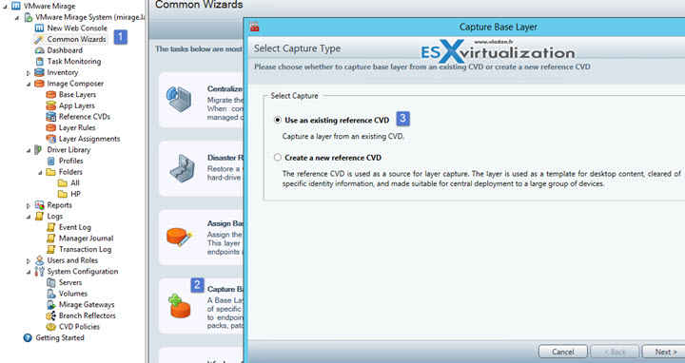Click the Inventory database icon
Screen dimensions: 685x363
click(39, 72)
